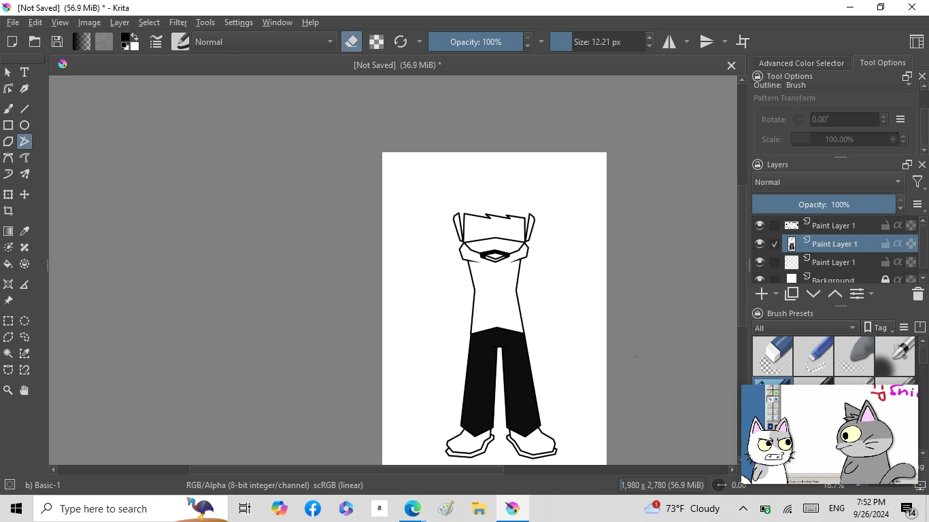The image size is (929, 522).
Task: Click horizontal mirror tool icon
Action: pyautogui.click(x=670, y=42)
